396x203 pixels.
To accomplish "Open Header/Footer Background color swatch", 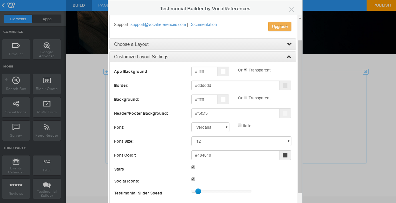I will pyautogui.click(x=285, y=113).
